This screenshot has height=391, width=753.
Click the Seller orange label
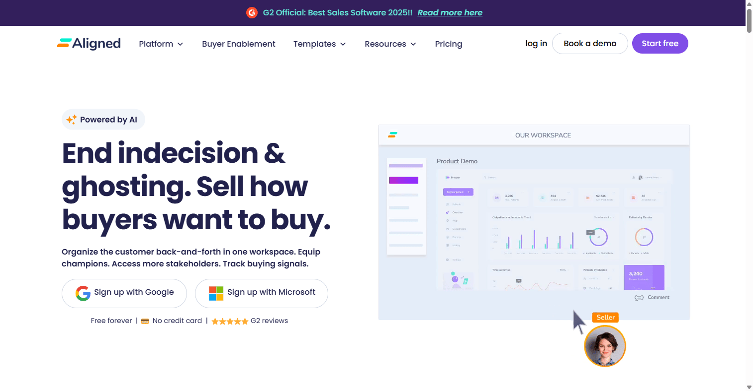pos(605,317)
